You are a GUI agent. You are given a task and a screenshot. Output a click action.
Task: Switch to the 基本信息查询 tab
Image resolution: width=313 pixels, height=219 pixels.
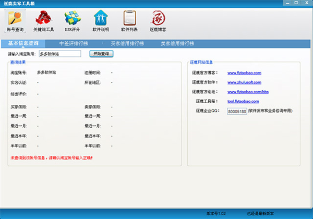(x=23, y=43)
